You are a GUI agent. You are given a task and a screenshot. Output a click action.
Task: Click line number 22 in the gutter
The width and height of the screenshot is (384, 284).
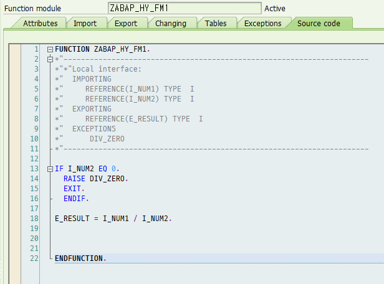pos(34,258)
